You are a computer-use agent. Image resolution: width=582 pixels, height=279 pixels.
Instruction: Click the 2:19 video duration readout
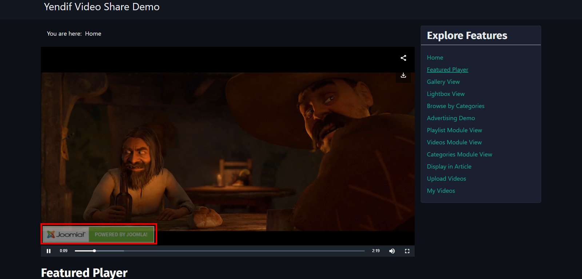376,251
